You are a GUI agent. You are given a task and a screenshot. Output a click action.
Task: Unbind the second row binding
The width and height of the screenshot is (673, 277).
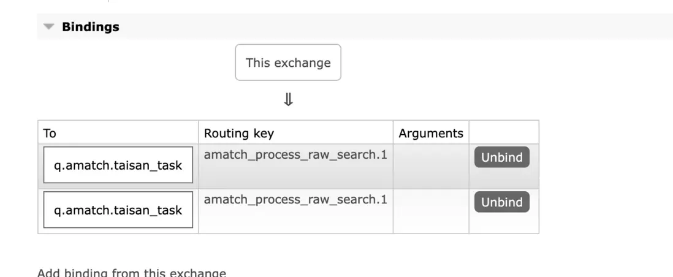501,202
